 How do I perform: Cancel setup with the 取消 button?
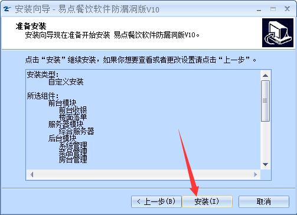tap(264, 201)
